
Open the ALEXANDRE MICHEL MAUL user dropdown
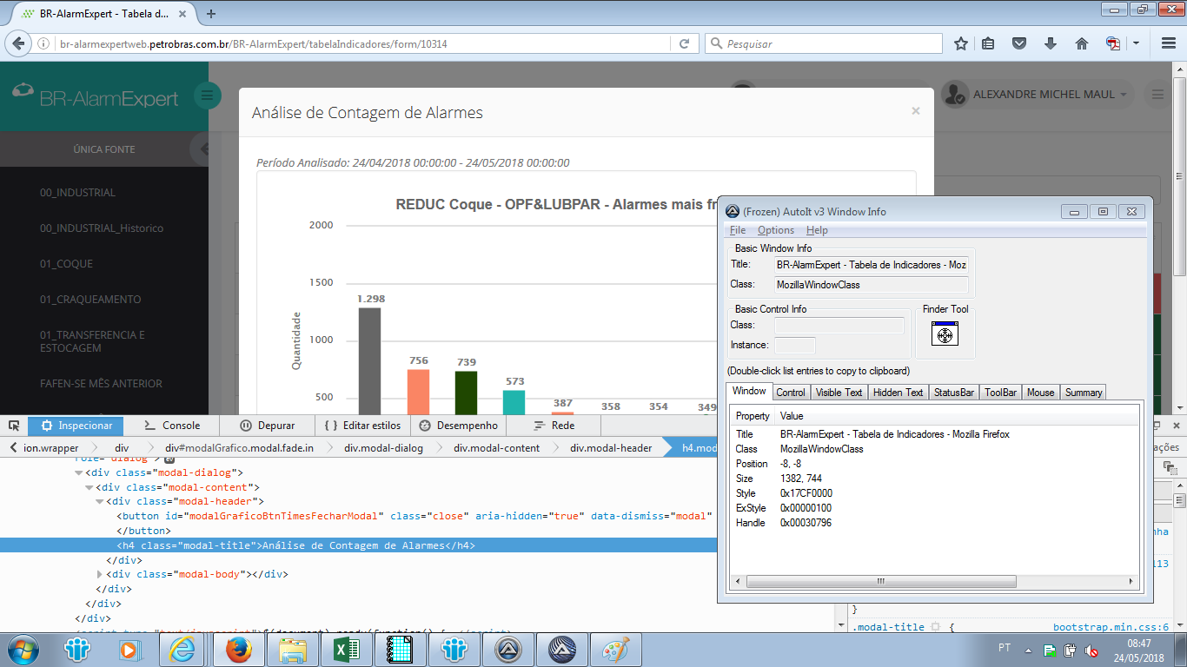coord(1039,95)
